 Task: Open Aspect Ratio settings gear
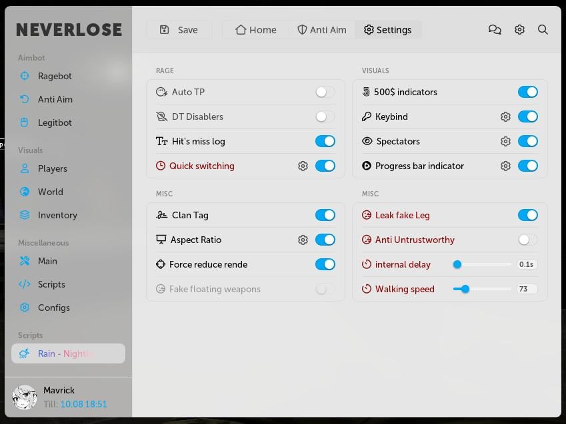coord(303,240)
